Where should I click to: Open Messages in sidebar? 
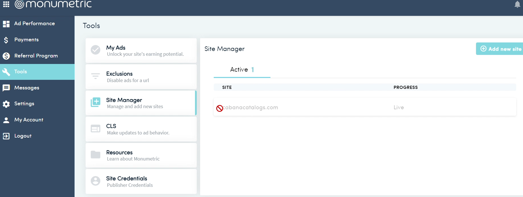pos(37,88)
